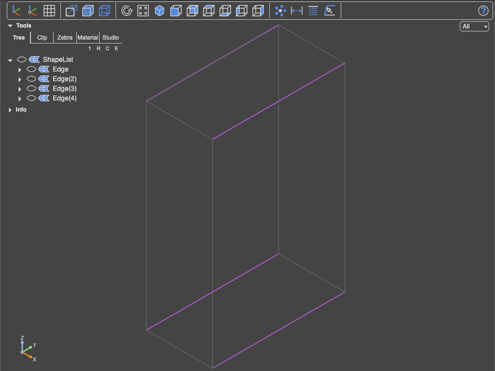This screenshot has height=371, width=495.
Task: Toggle the grid icon in the toolbar
Action: tap(49, 11)
